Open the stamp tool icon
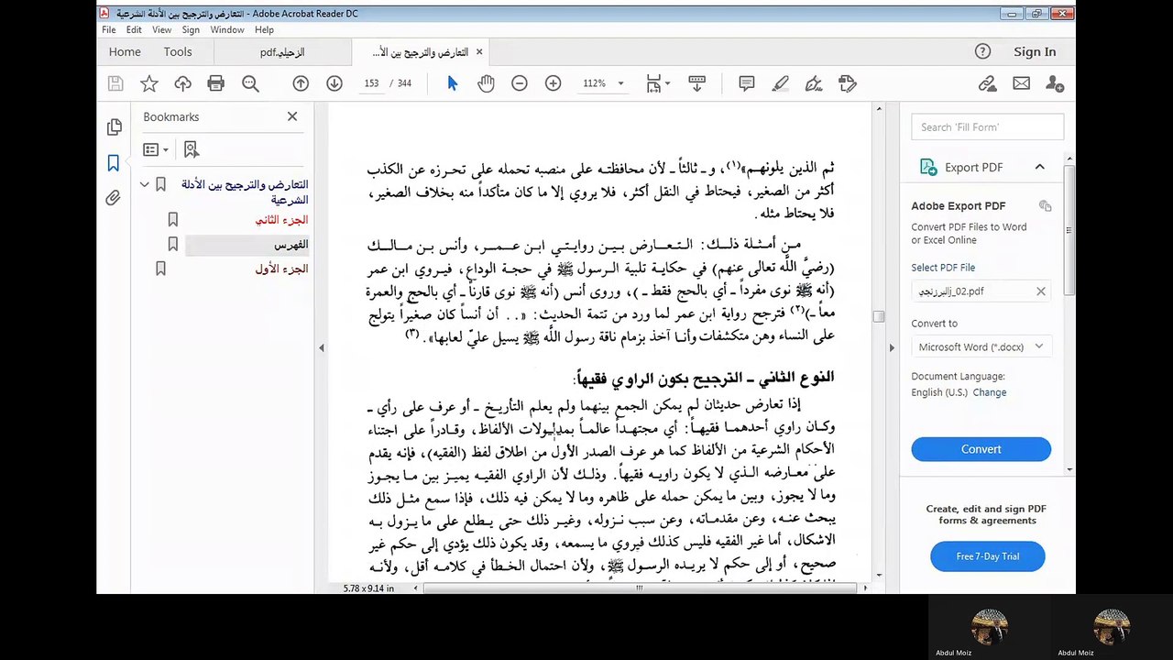Viewport: 1173px width, 660px height. pyautogui.click(x=848, y=83)
